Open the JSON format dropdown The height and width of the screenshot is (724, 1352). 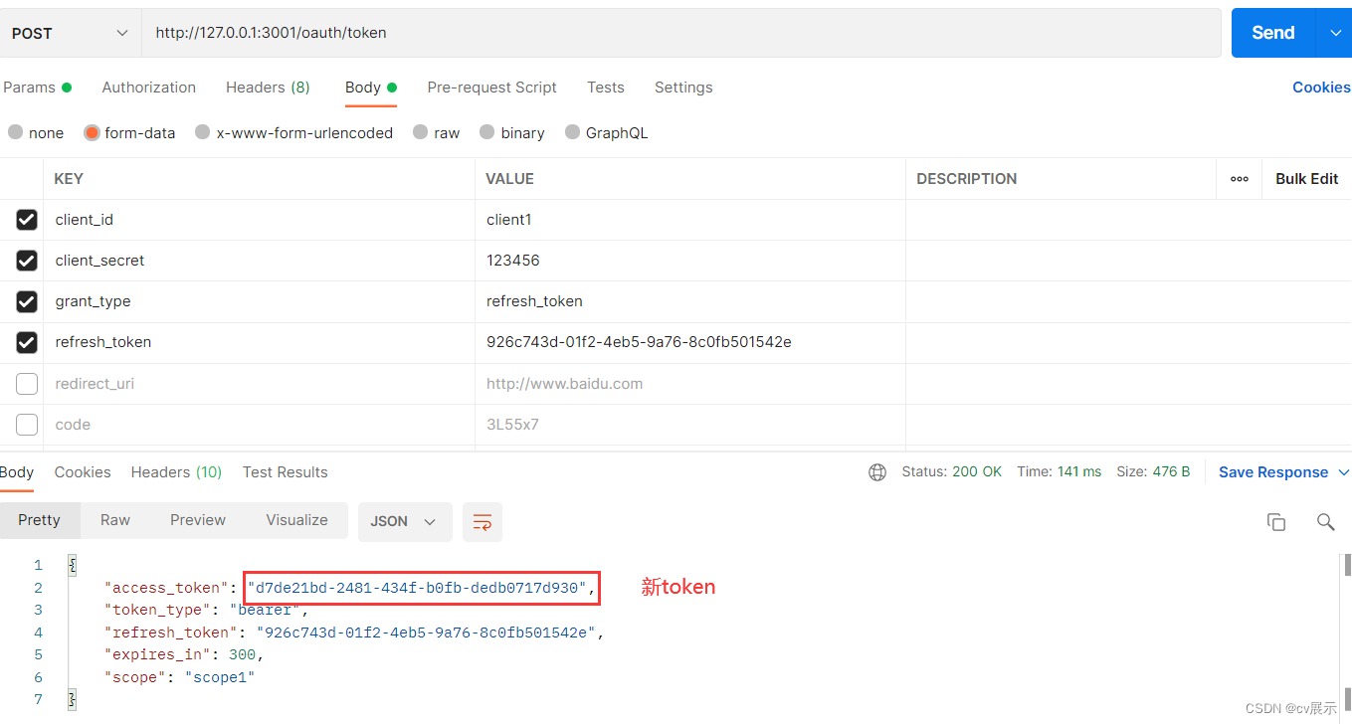[405, 522]
